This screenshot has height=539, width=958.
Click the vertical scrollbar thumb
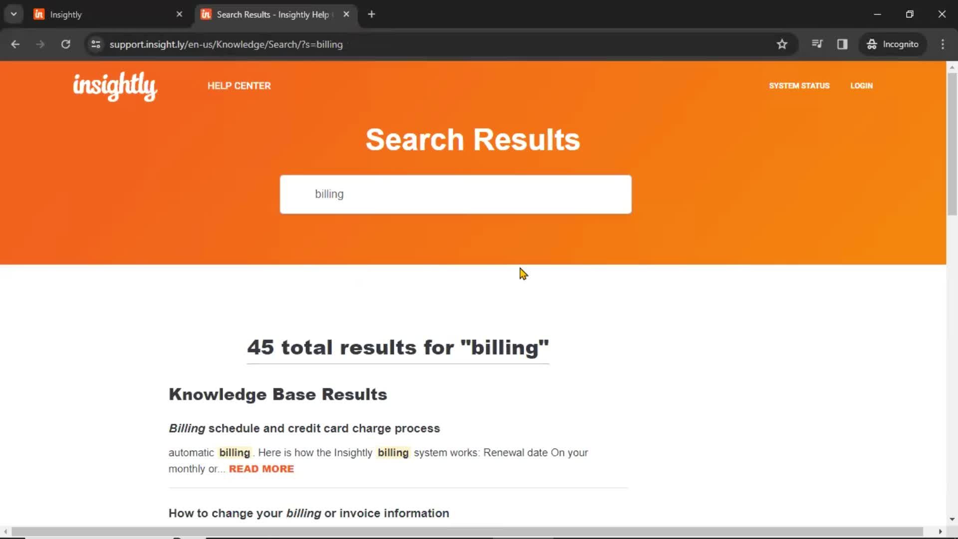(952, 144)
